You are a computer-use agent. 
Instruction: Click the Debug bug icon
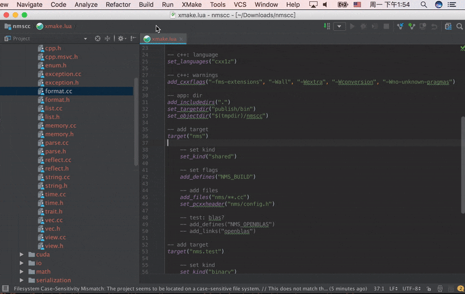[363, 26]
